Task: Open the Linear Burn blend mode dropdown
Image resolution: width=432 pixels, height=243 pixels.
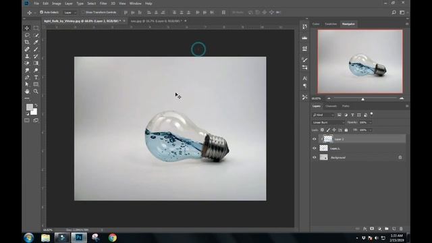Action: [x=329, y=122]
